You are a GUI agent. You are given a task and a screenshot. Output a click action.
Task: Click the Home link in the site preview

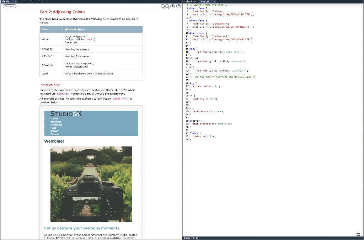[54, 118]
